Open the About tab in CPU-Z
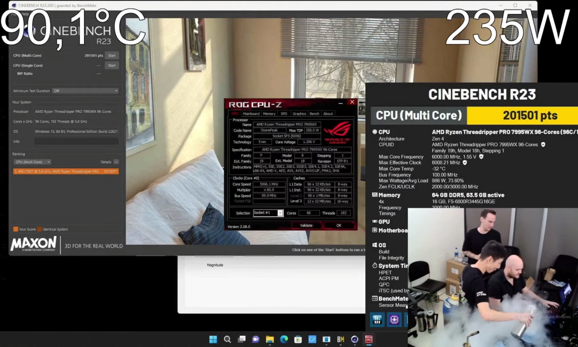 [328, 114]
